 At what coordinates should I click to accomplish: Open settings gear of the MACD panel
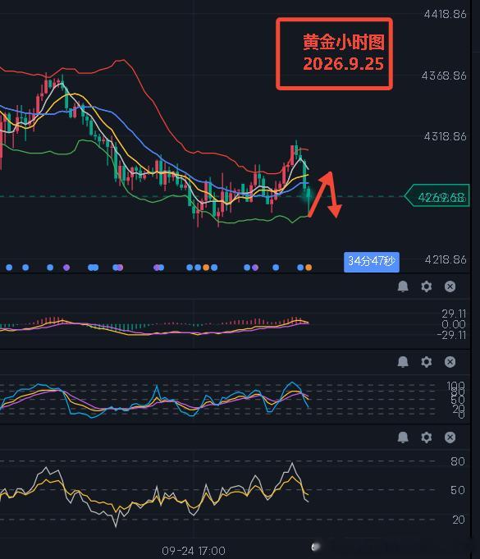[427, 286]
